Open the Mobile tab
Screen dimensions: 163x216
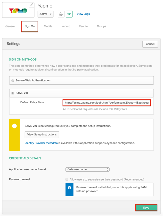pos(48,26)
